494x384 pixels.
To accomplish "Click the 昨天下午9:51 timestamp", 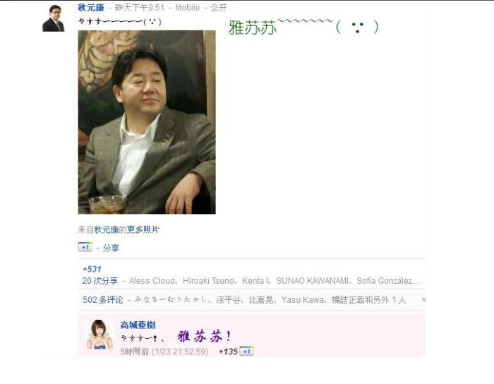I will pyautogui.click(x=140, y=8).
